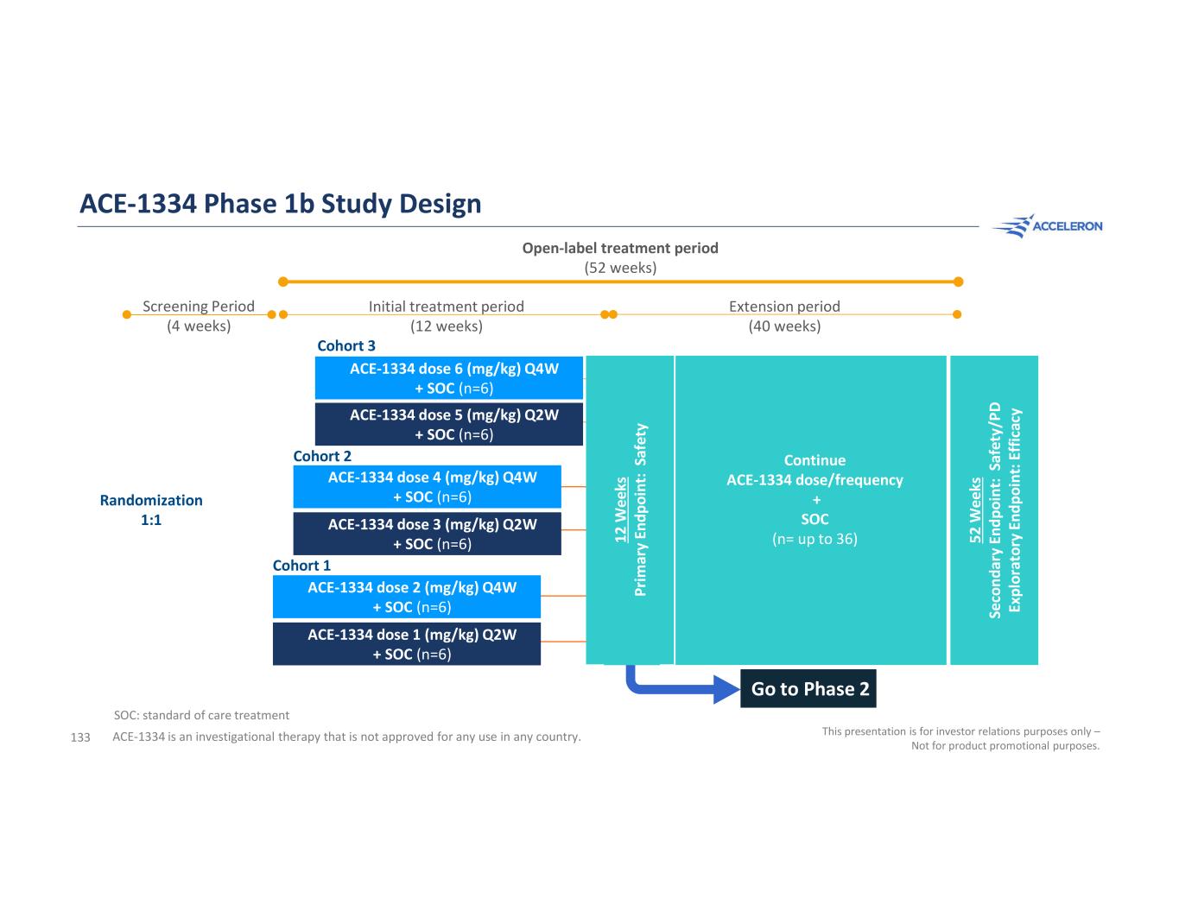Pick the ACE-1334 dose 1 Q2W box
This screenshot has height=911, width=1179.
coord(406,643)
